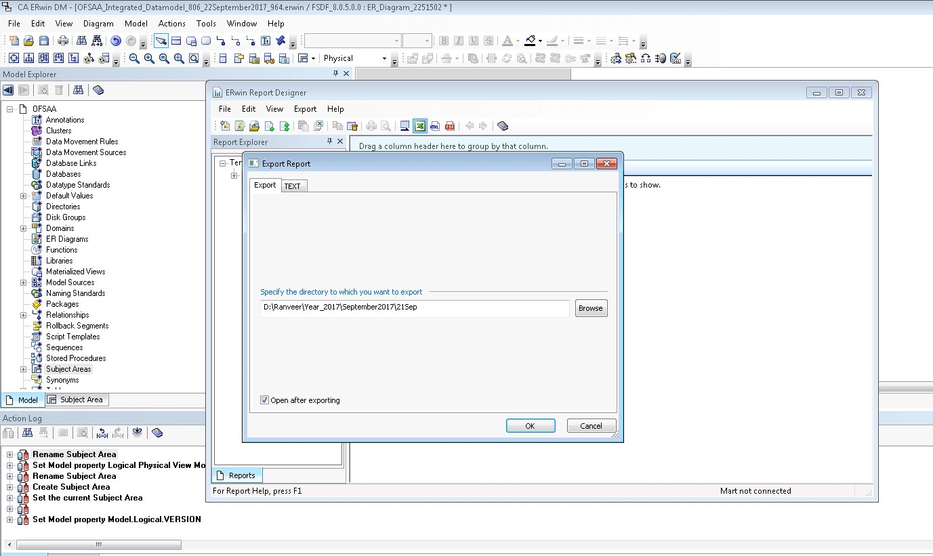Click the export directory path field

(x=413, y=308)
